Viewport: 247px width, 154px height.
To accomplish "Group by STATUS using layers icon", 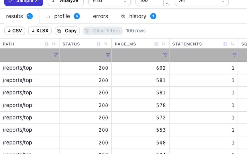I will click(99, 44).
